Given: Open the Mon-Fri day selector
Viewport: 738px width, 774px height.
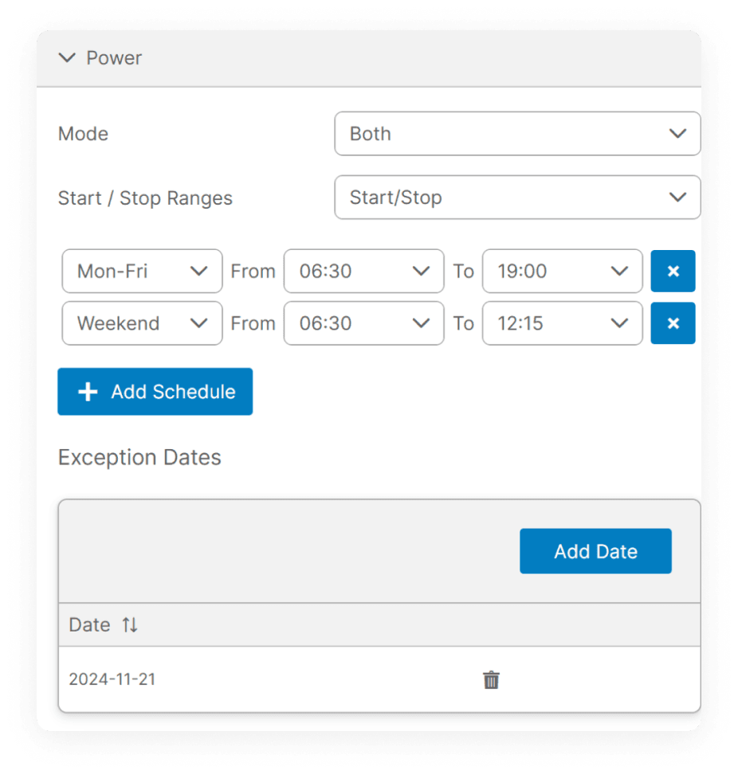Looking at the screenshot, I should tap(142, 272).
